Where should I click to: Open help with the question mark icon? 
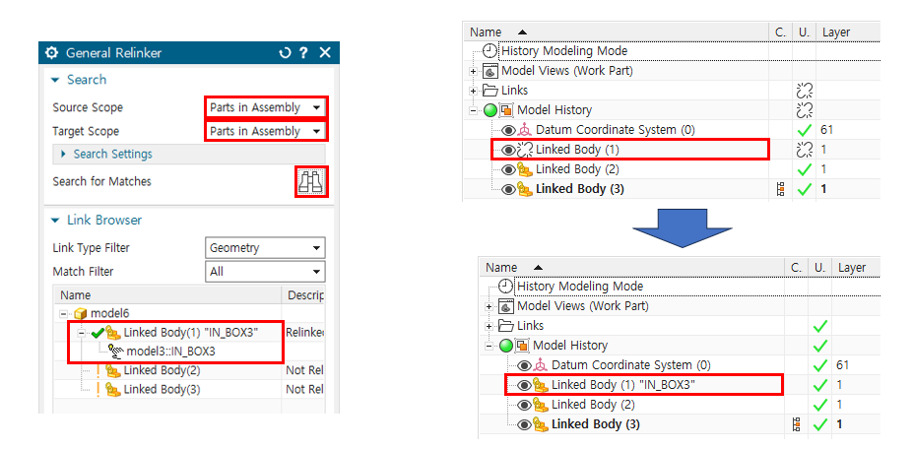[303, 53]
